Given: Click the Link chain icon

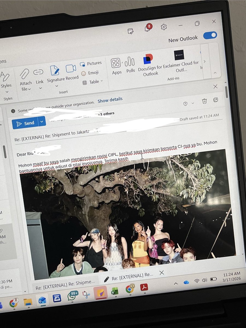Looking at the screenshot, I should point(38,72).
